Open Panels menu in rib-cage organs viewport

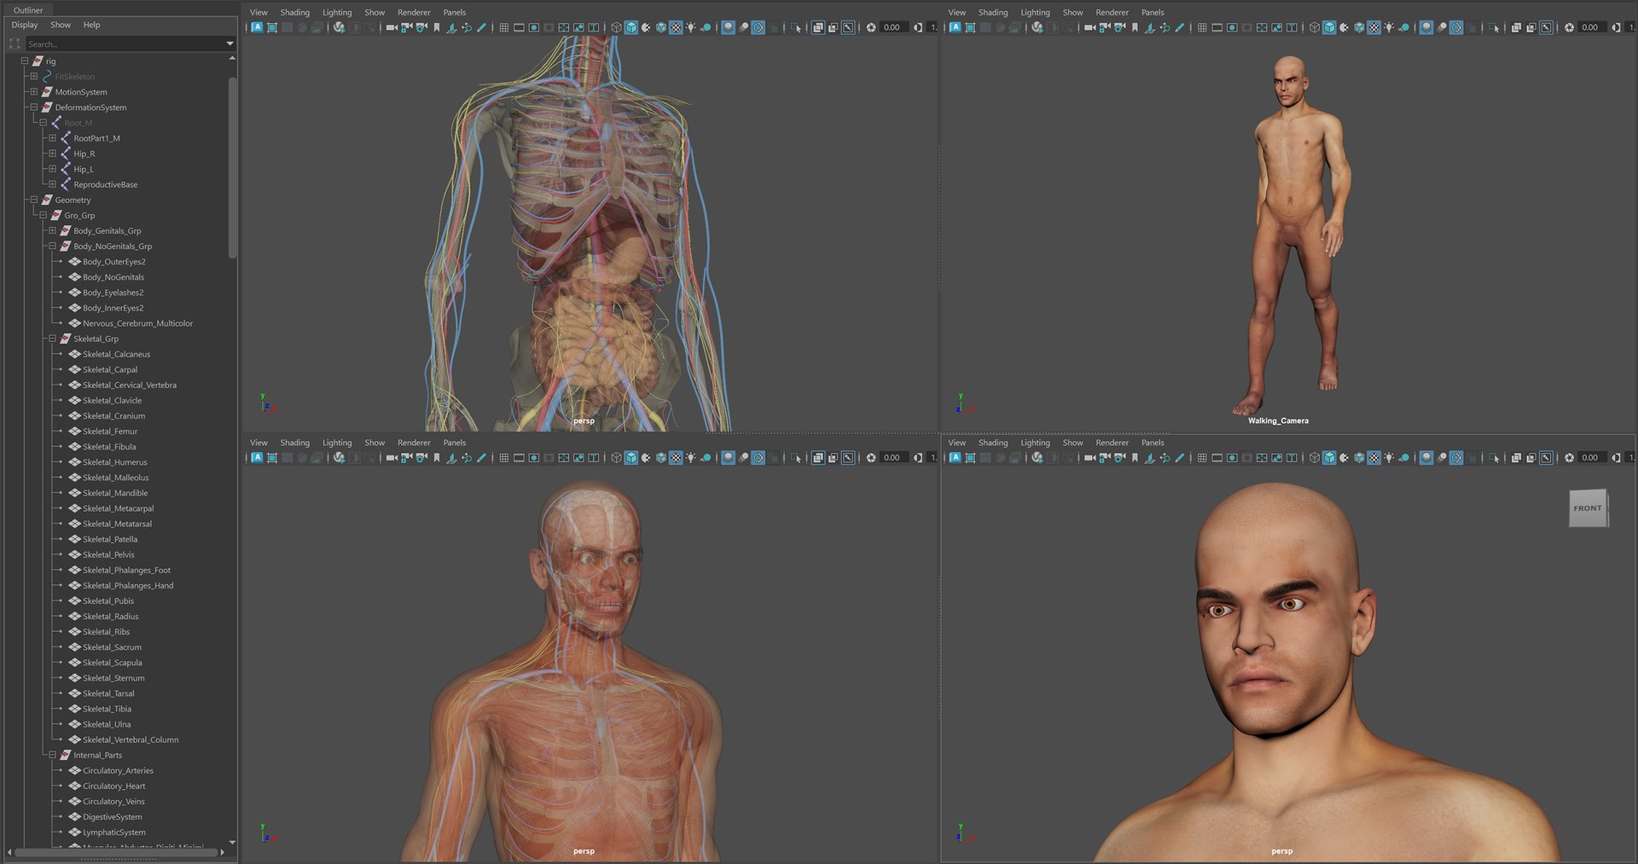click(x=455, y=13)
